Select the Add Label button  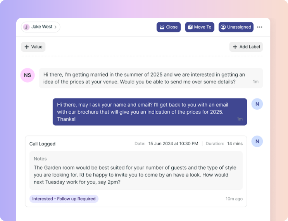(x=246, y=47)
